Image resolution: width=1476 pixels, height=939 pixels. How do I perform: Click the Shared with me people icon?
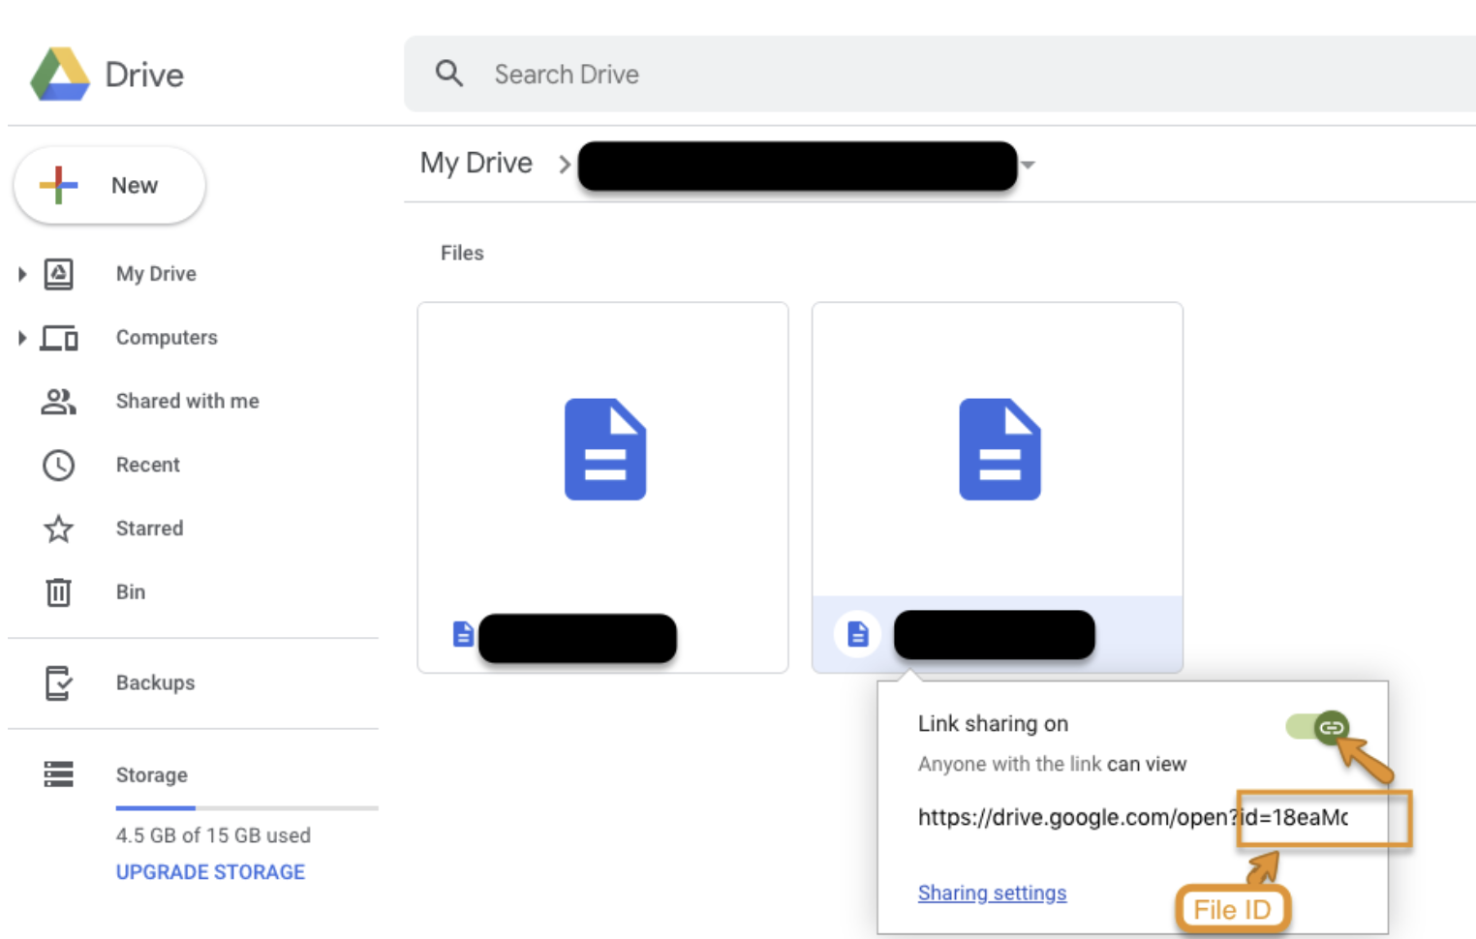click(58, 401)
